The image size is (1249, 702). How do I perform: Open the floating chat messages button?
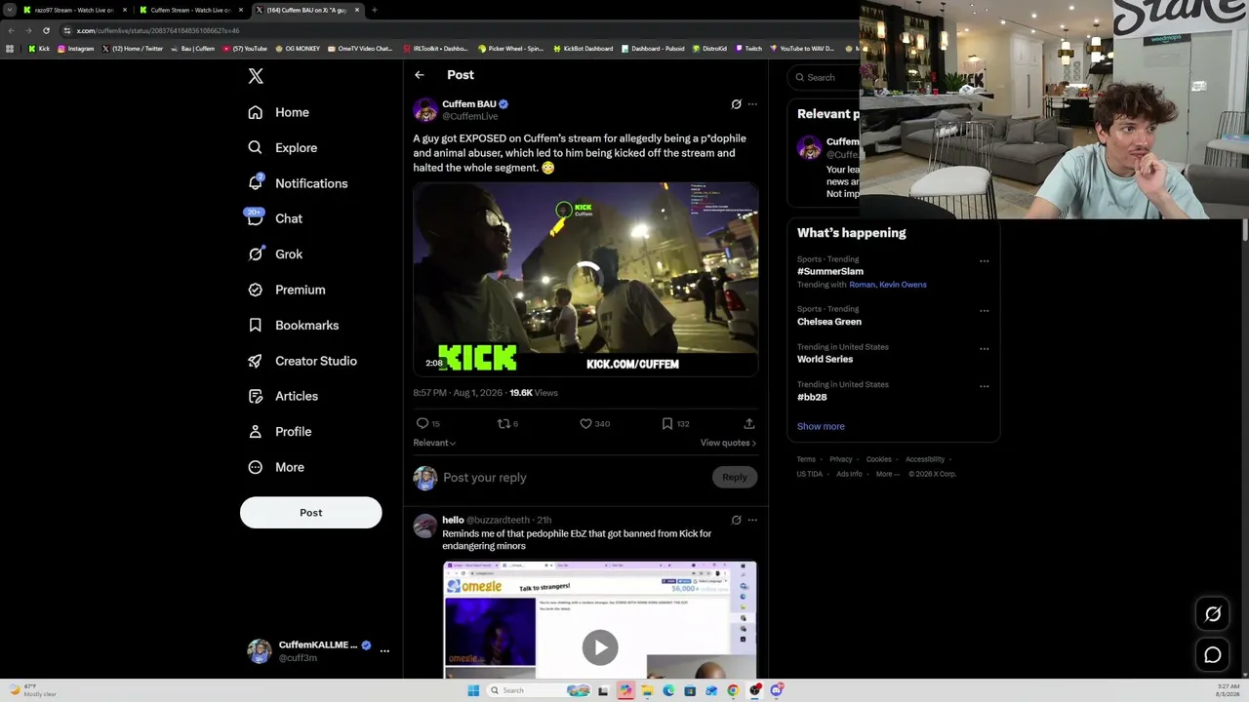1213,655
